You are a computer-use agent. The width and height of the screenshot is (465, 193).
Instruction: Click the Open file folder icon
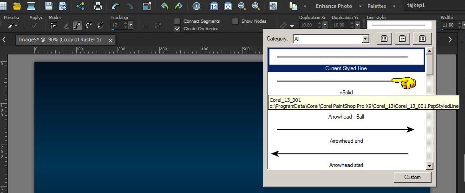pos(17,7)
